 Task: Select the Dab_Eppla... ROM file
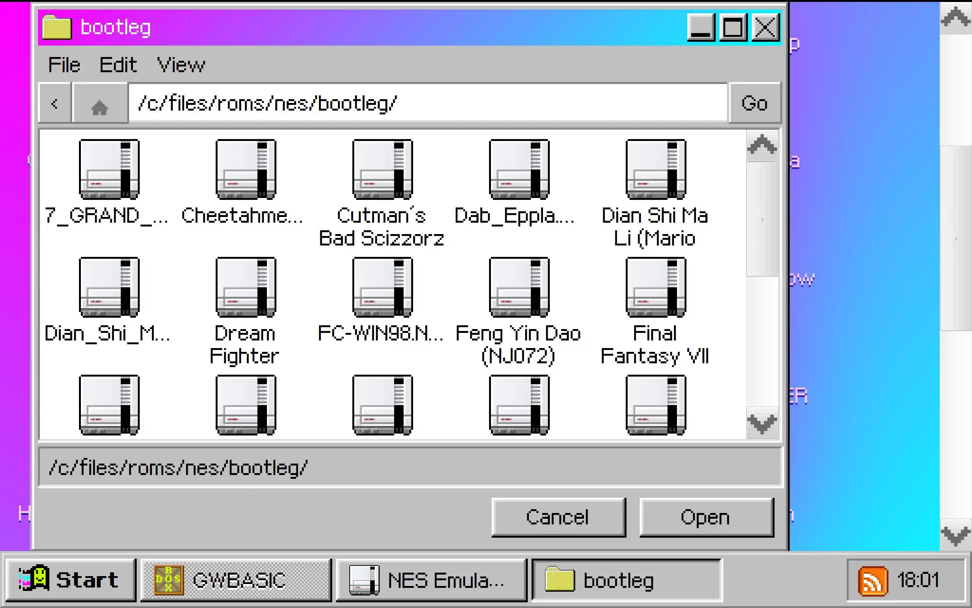click(519, 169)
